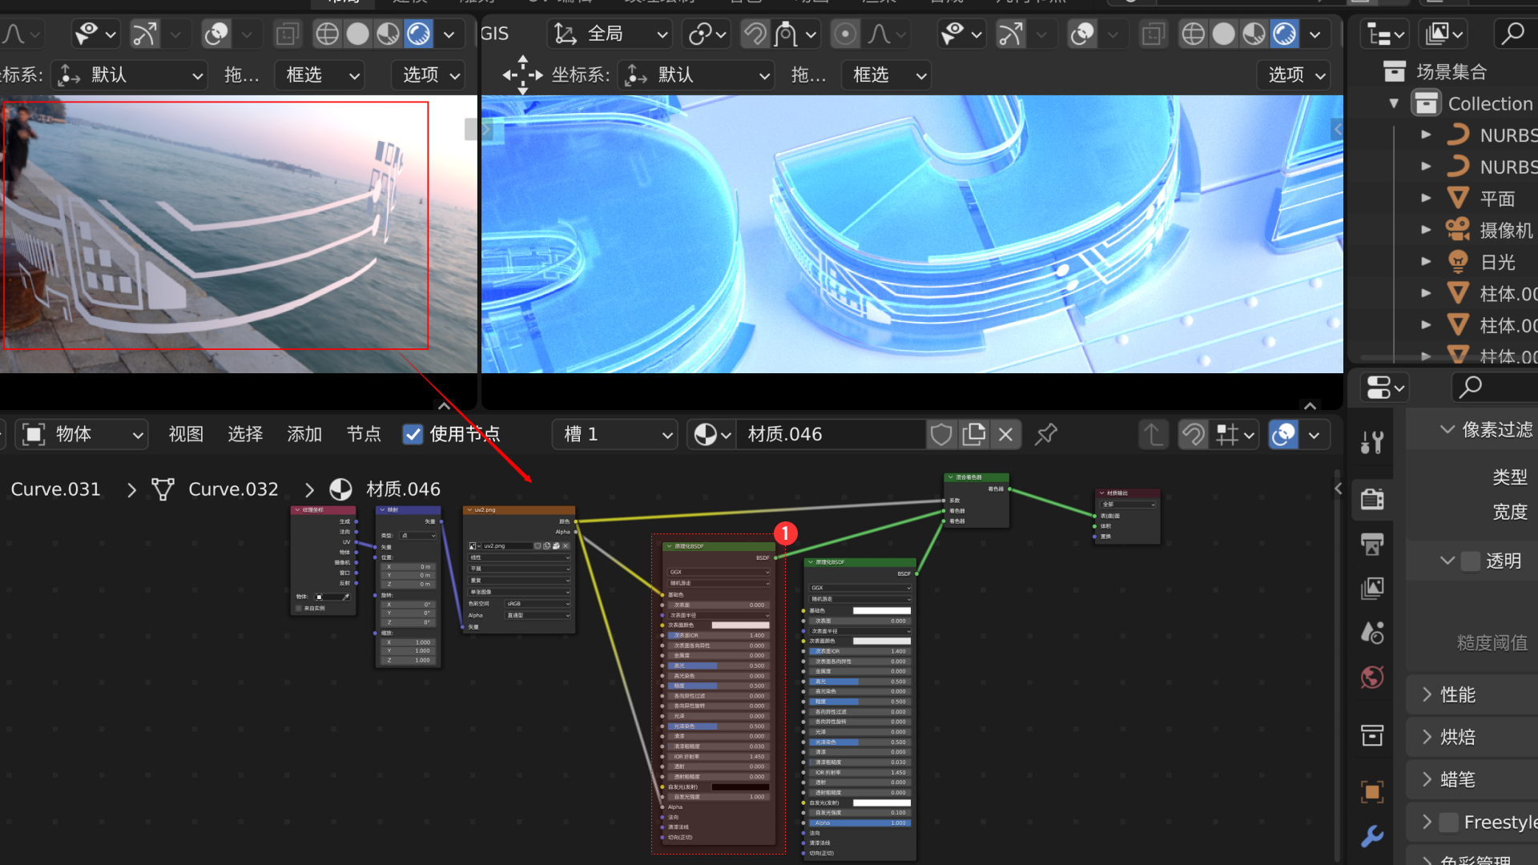Toggle the 使用节点 checkbox

point(413,434)
